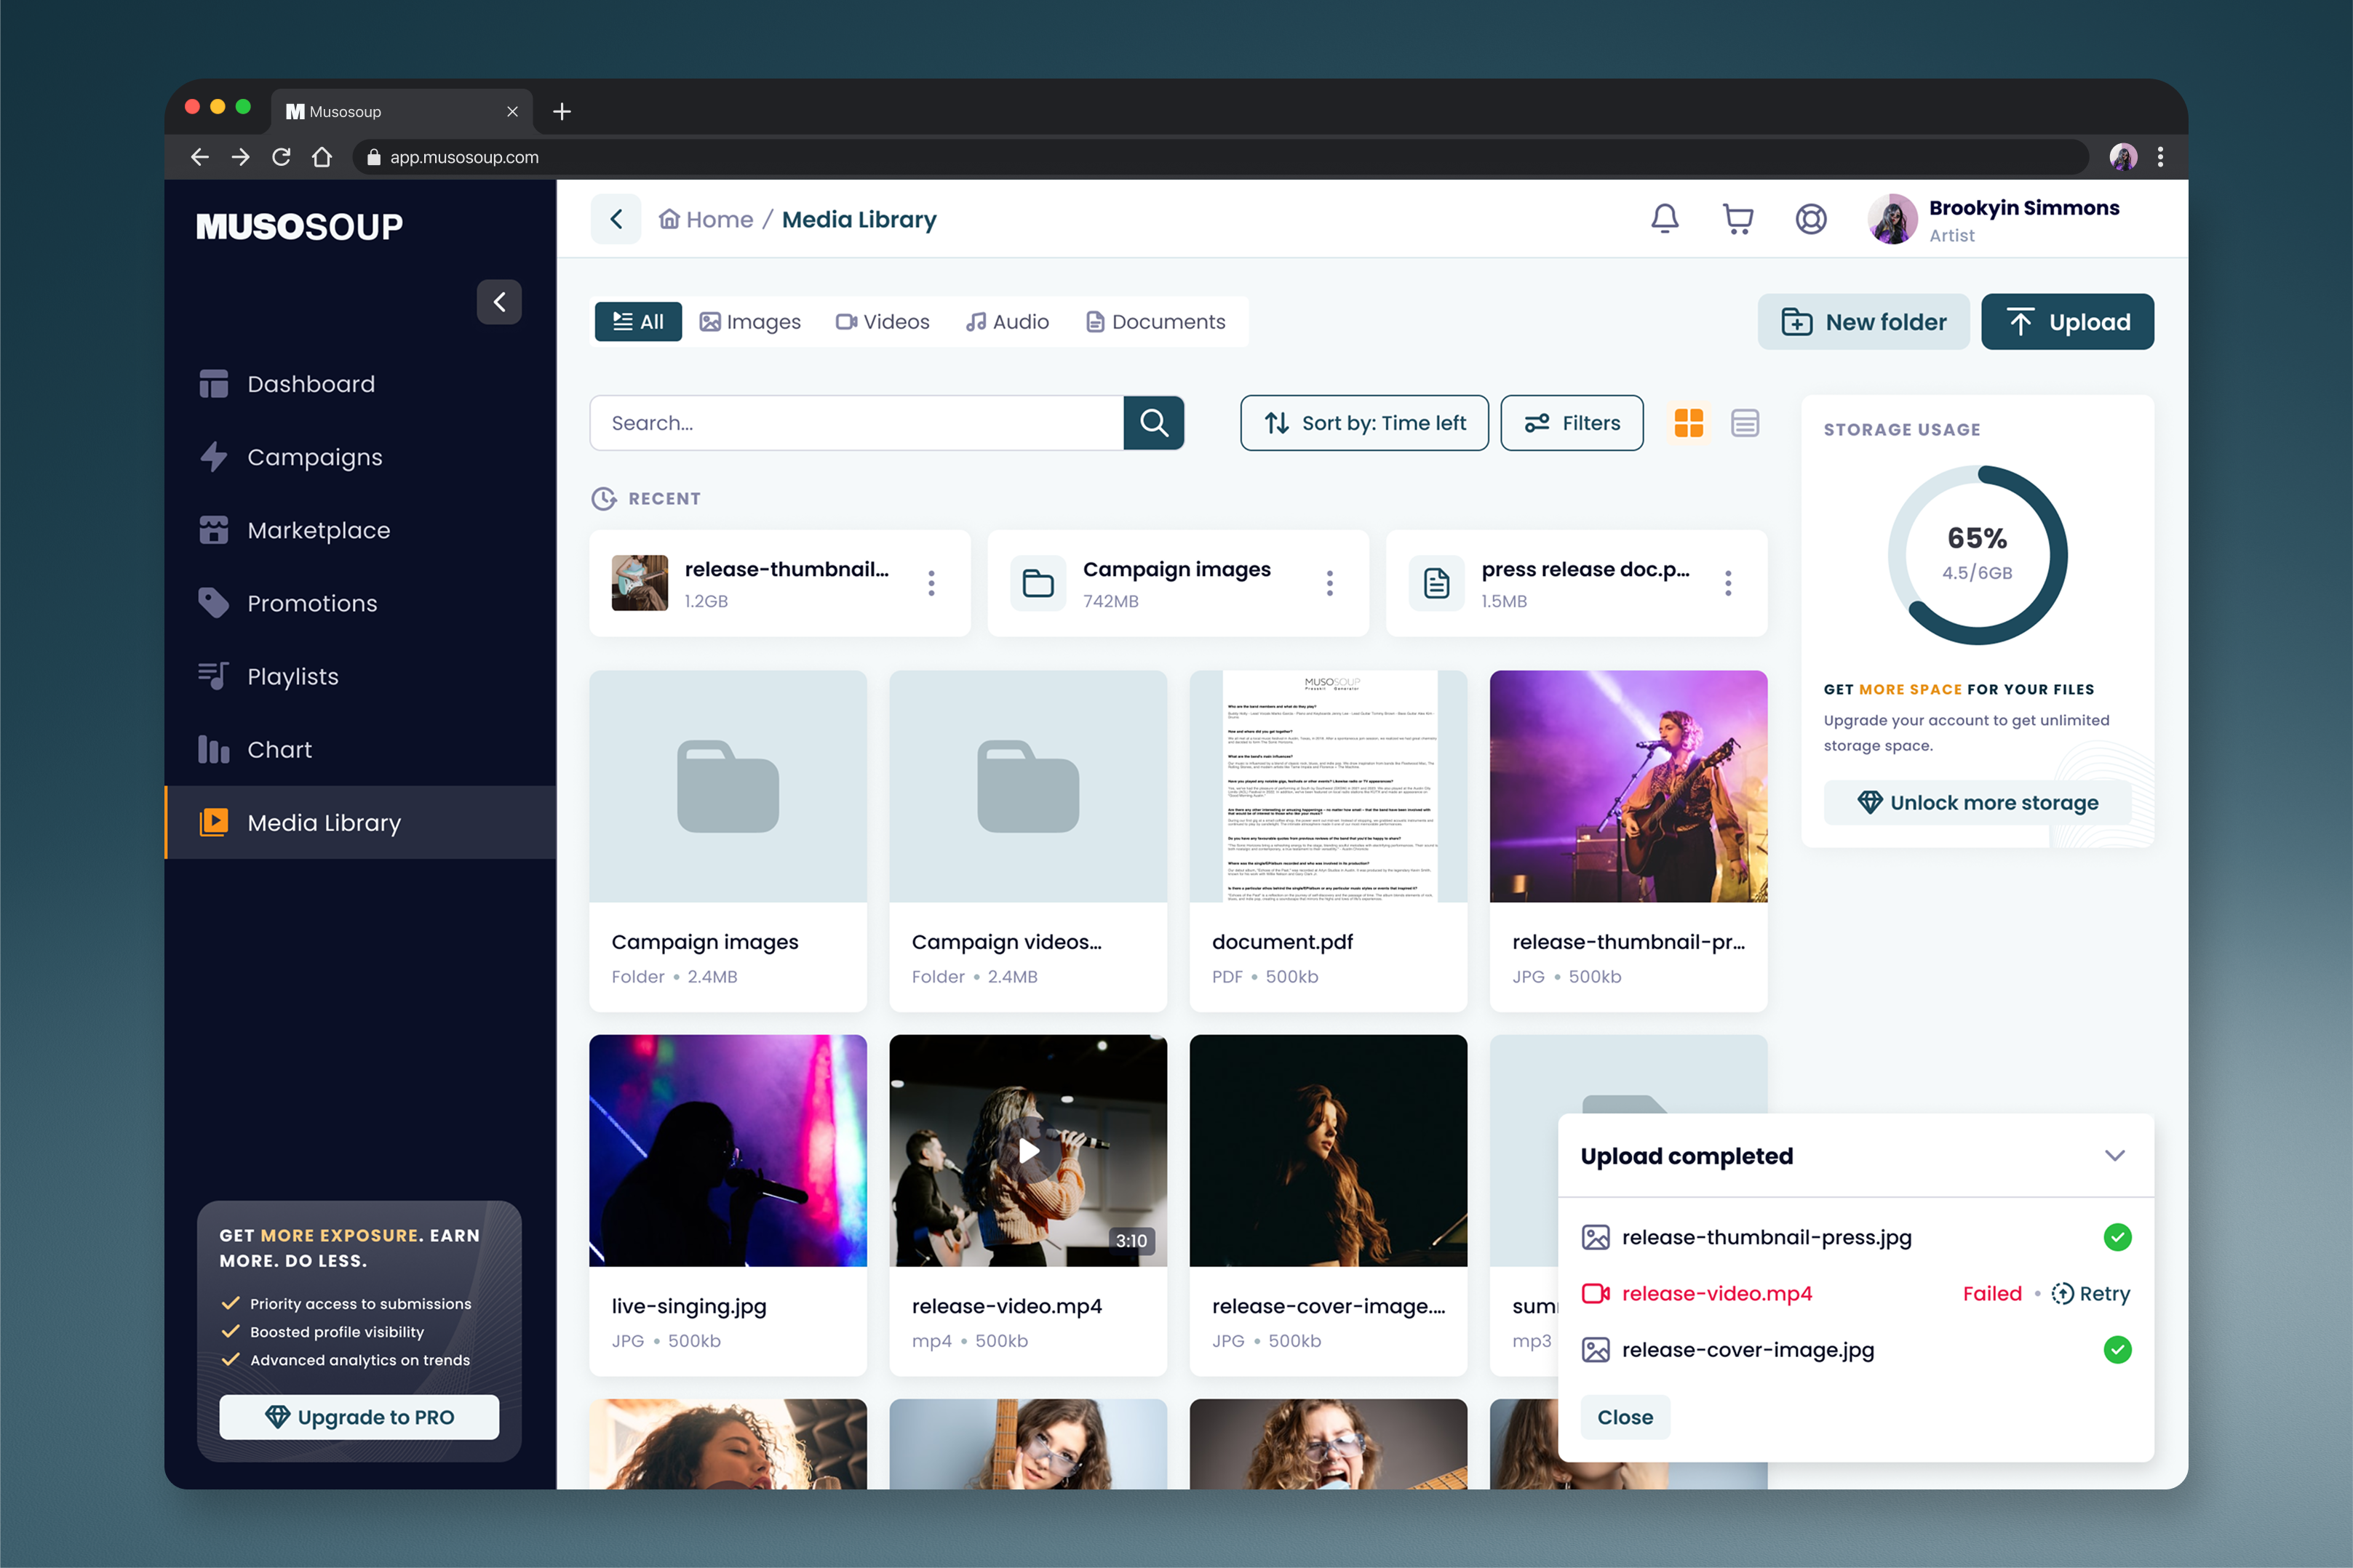The height and width of the screenshot is (1568, 2353).
Task: Click the search magnifier button
Action: tap(1153, 423)
